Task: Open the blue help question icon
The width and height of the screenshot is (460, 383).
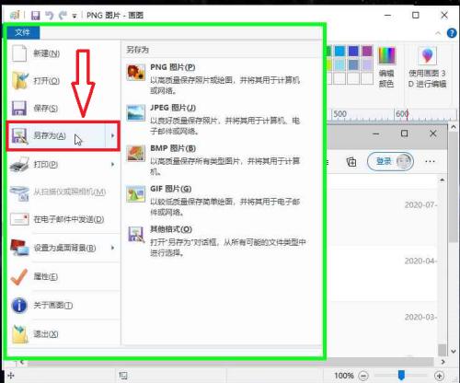Action: 452,33
